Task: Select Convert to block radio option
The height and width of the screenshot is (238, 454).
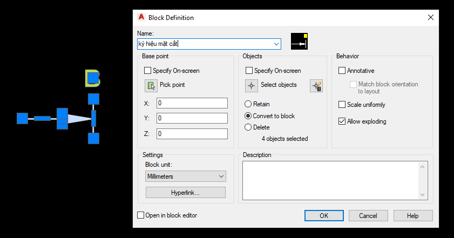Action: [248, 116]
